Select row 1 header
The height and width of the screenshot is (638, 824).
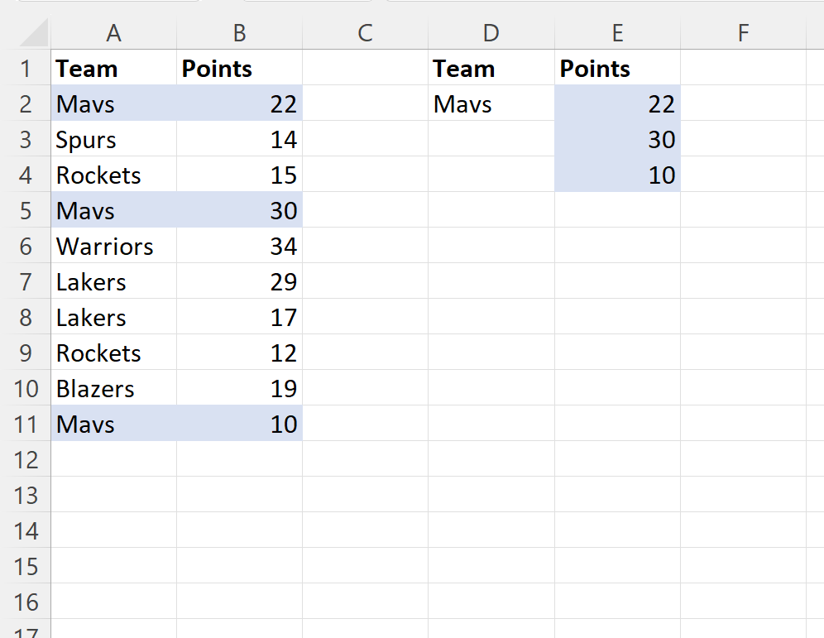(25, 68)
